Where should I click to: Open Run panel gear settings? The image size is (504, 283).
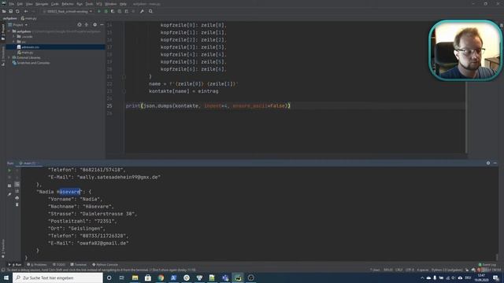[488, 163]
